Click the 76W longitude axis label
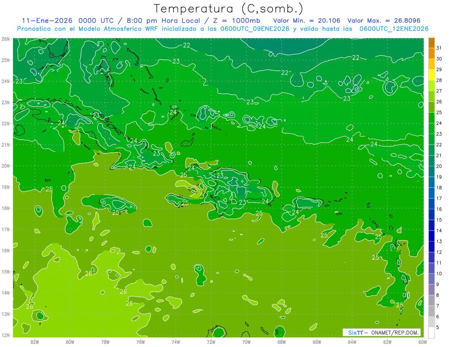The height and width of the screenshot is (347, 449). 140,341
